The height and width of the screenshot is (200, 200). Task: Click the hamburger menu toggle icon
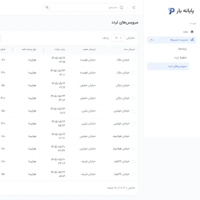[x=134, y=7]
